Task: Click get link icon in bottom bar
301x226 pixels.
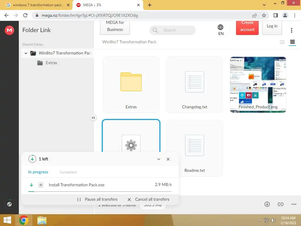Action: 280,204
